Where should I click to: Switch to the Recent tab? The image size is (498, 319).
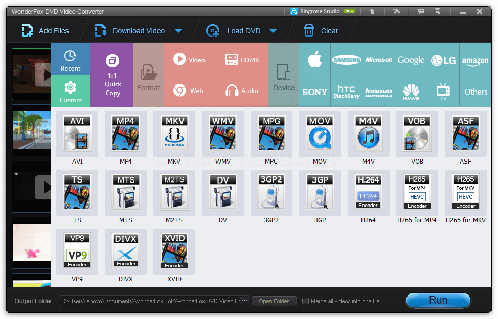coord(71,59)
